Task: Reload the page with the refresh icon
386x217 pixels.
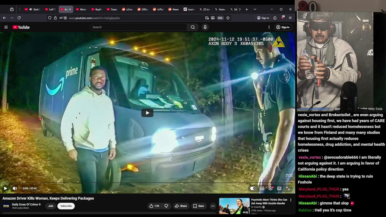Action: pyautogui.click(x=19, y=18)
